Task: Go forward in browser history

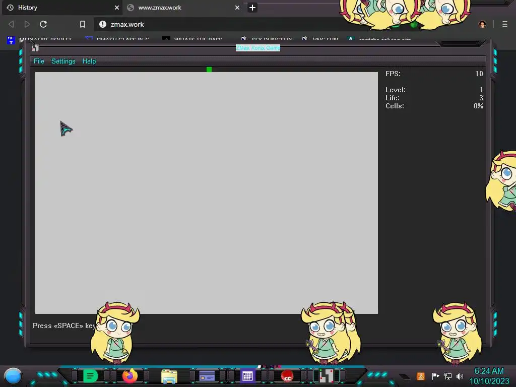Action: (27, 24)
